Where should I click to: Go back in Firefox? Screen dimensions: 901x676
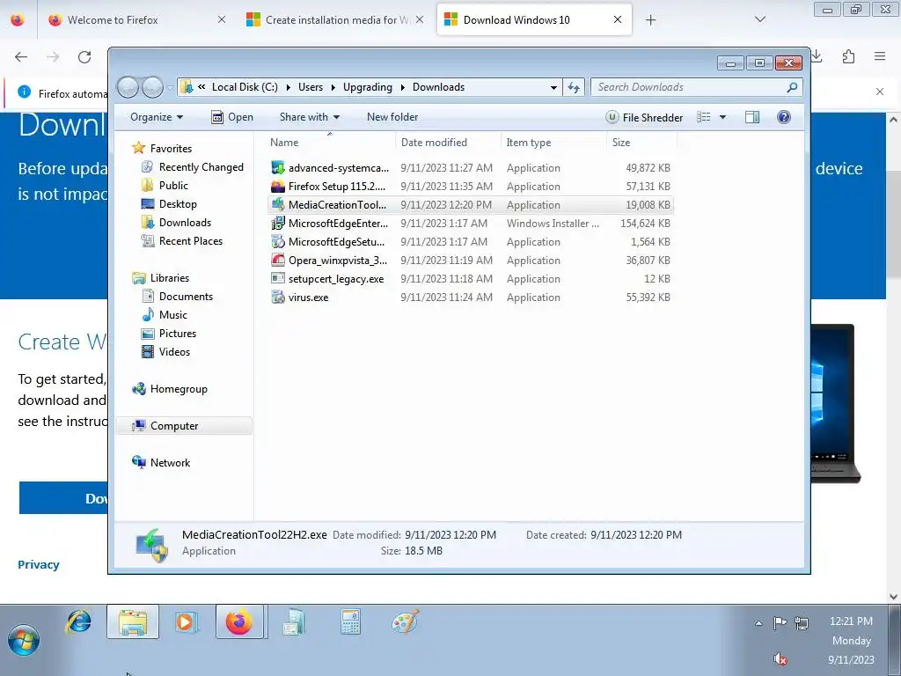[21, 57]
